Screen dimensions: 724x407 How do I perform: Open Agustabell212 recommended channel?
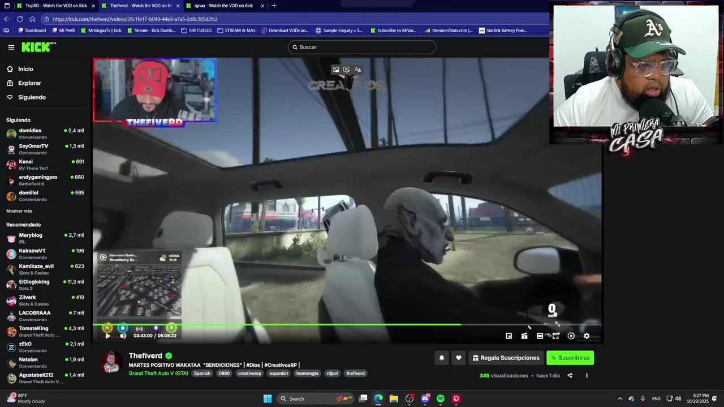(45, 378)
